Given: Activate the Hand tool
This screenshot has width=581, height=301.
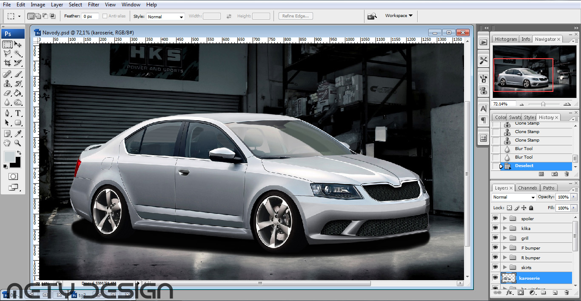Looking at the screenshot, I should coord(7,143).
